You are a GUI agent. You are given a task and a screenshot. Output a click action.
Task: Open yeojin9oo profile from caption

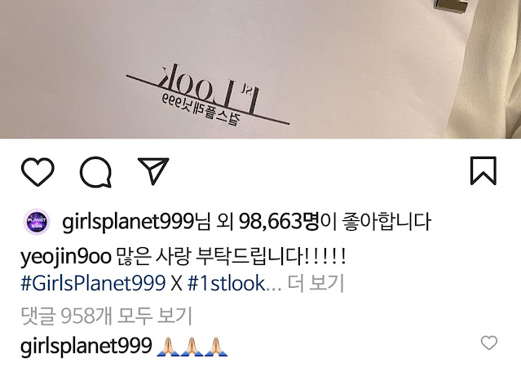tap(66, 257)
